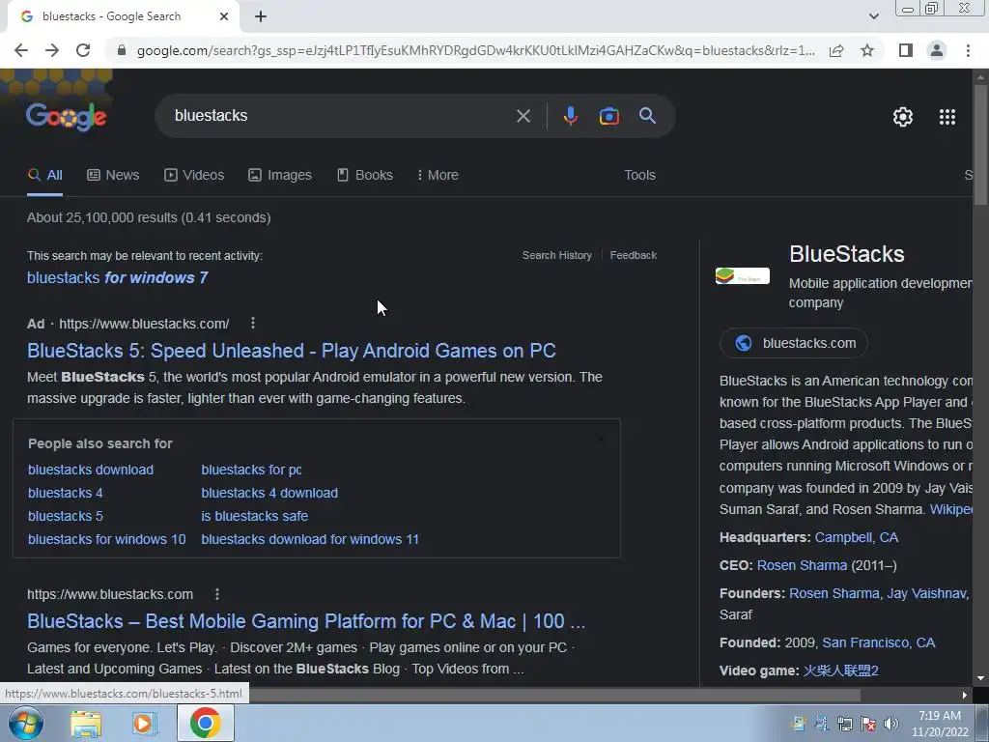The width and height of the screenshot is (989, 742).
Task: Open Rosen Sharma CEO link
Action: [x=802, y=565]
